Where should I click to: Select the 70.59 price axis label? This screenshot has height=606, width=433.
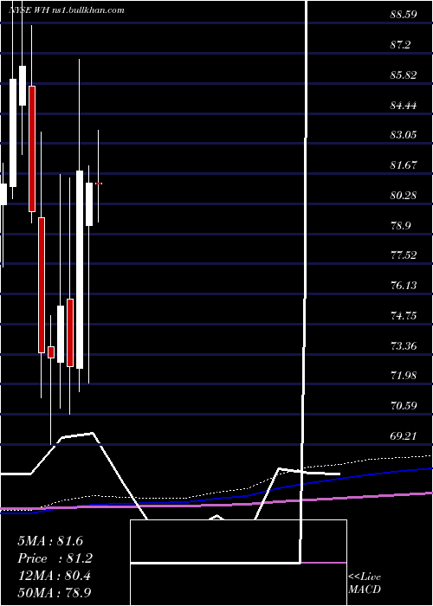click(x=404, y=405)
